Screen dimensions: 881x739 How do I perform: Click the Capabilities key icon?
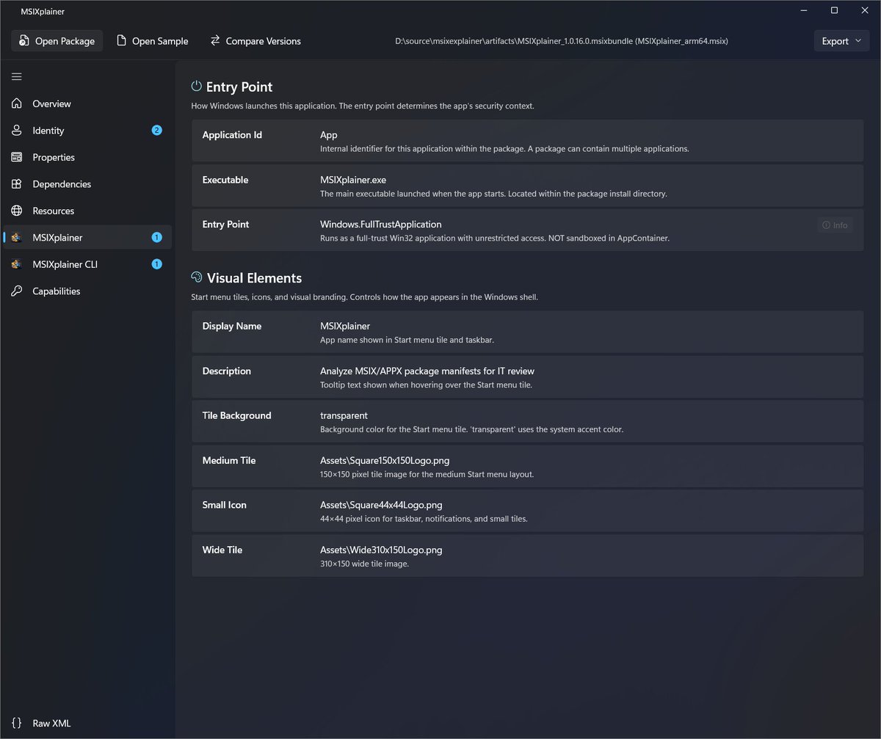(x=16, y=291)
